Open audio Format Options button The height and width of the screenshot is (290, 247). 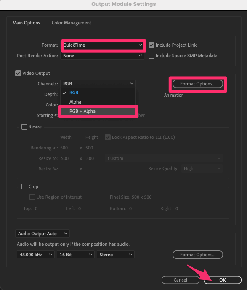coord(198,255)
